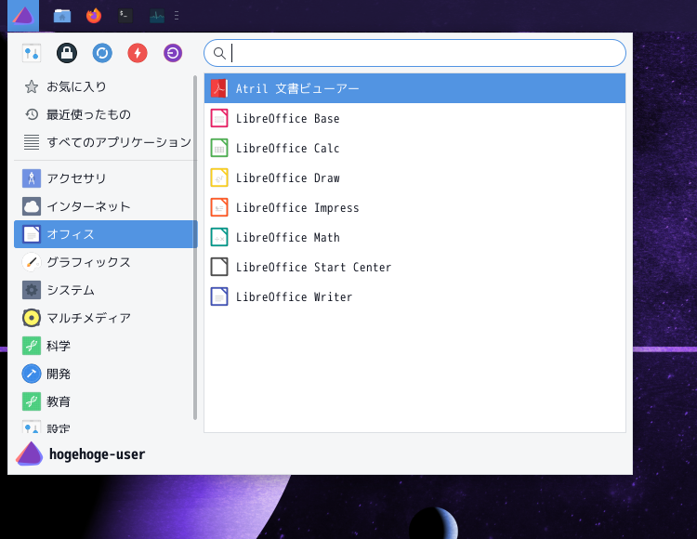Open the 設定 settings category

pos(105,427)
